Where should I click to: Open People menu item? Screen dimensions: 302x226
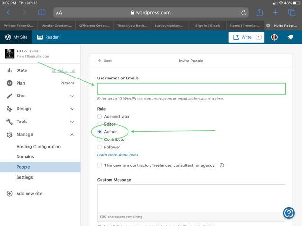click(x=40, y=167)
